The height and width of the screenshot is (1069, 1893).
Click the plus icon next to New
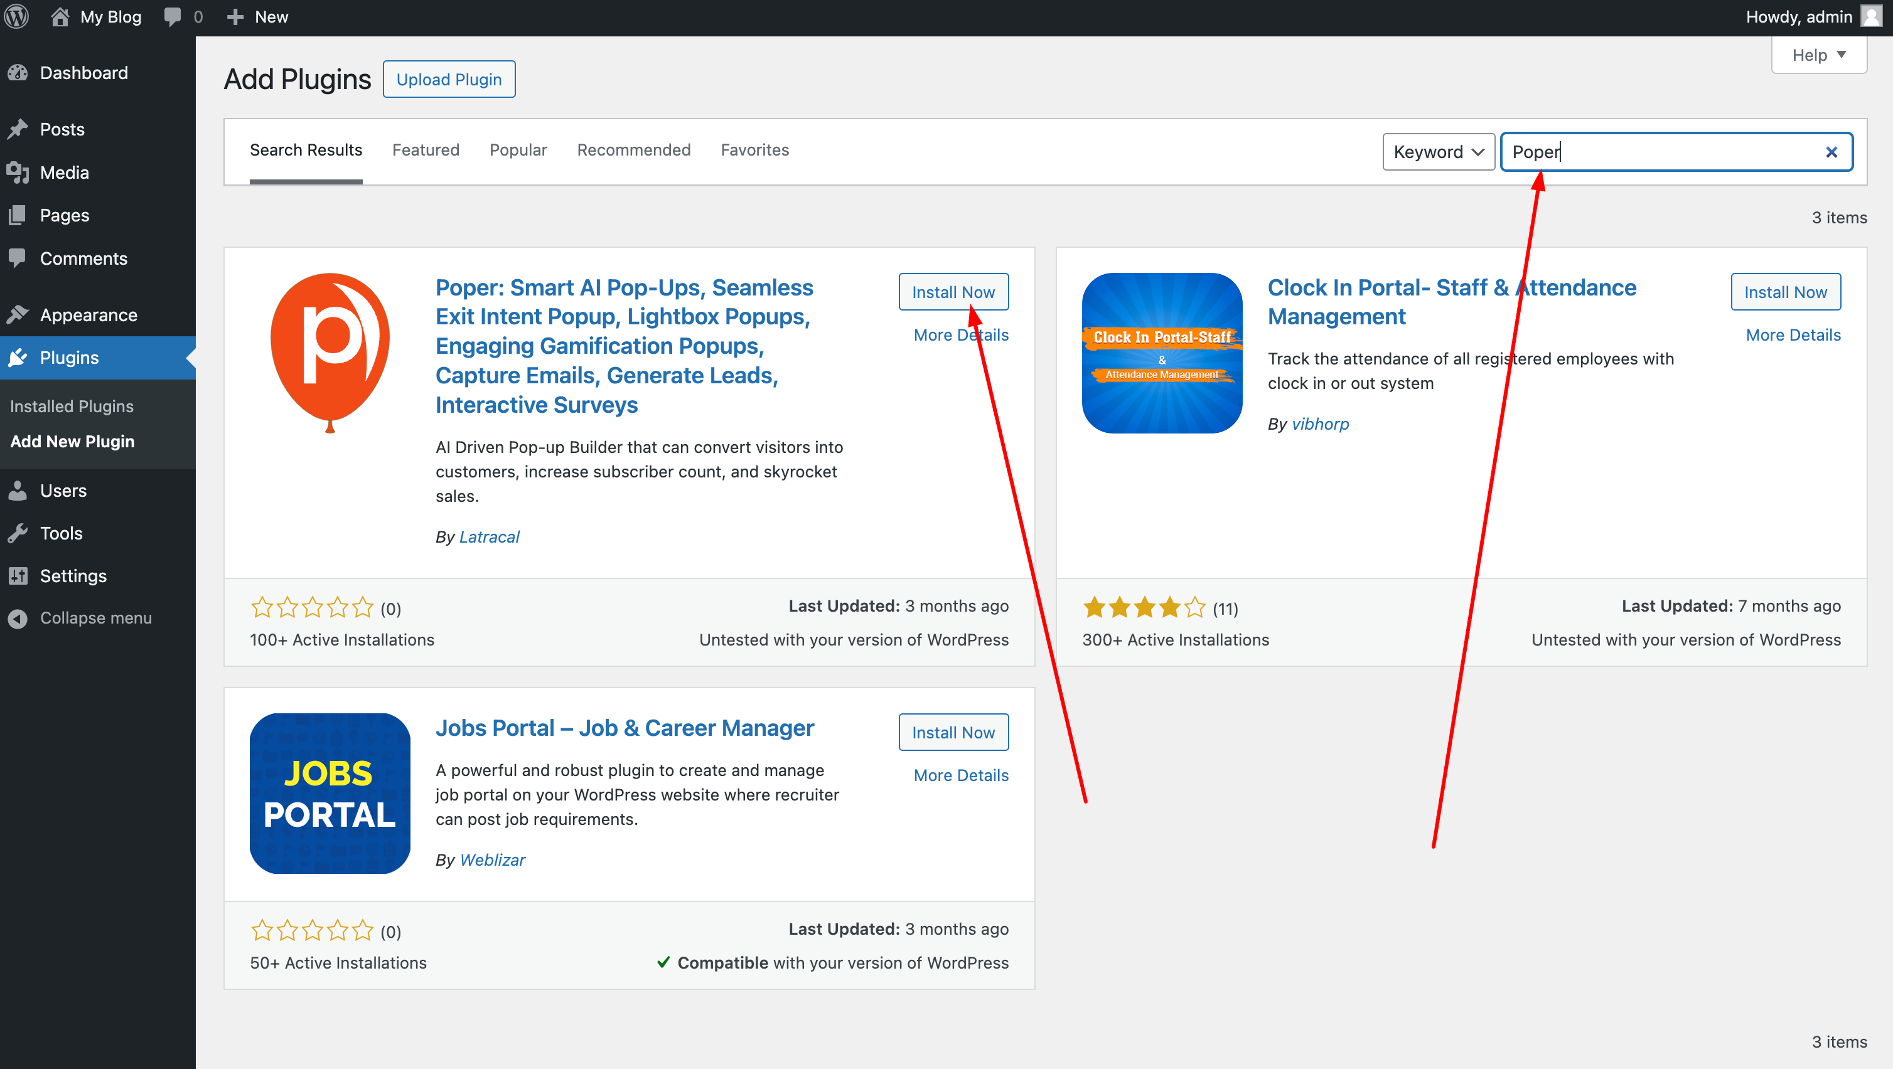235,17
